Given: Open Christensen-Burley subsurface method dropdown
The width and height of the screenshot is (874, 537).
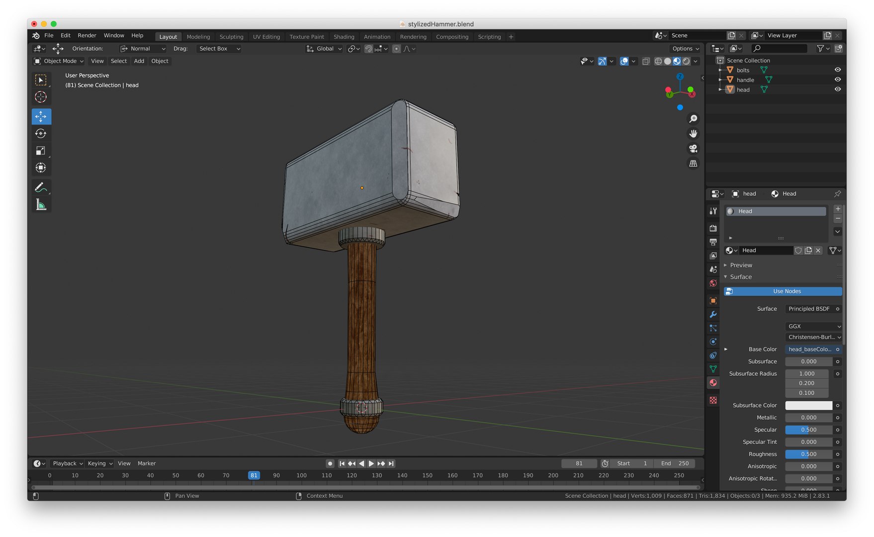Looking at the screenshot, I should tap(814, 337).
